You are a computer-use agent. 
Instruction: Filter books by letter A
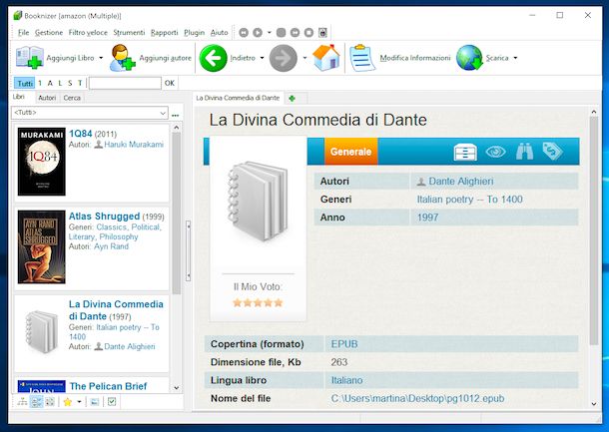50,83
